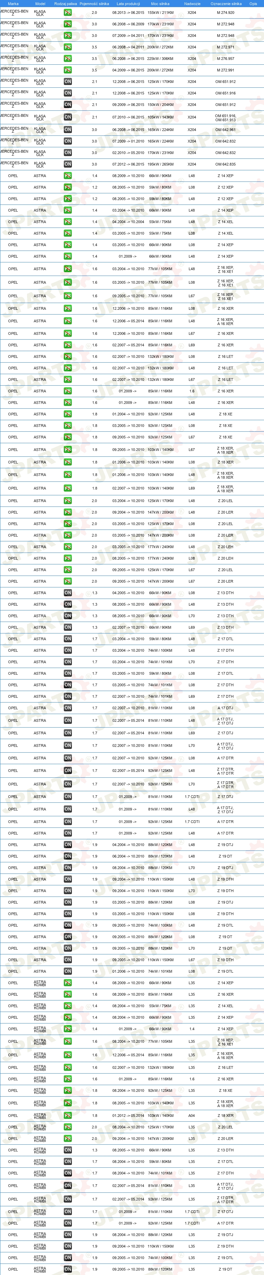Click petrol icon in Astra Z 16 LET L67 row
Viewport: 264px width, 1275px height.
68,380
